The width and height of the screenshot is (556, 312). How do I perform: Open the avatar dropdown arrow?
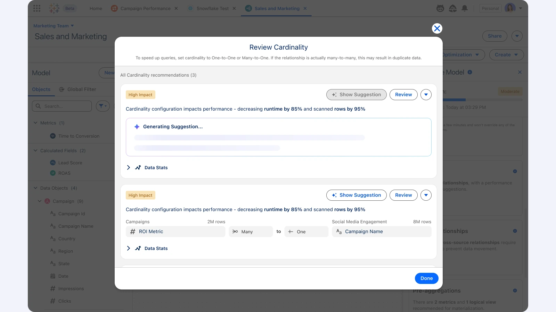coord(521,8)
